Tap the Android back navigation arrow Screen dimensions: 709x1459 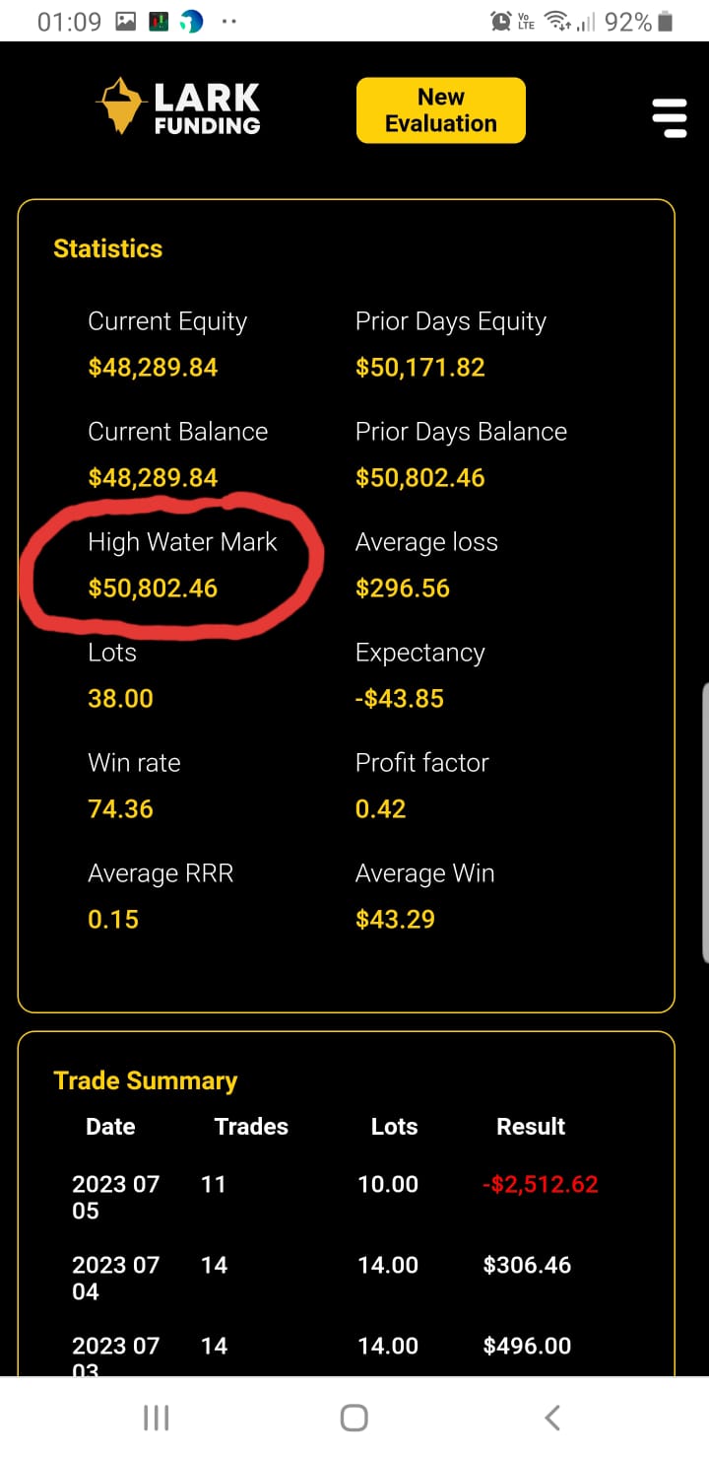552,1418
